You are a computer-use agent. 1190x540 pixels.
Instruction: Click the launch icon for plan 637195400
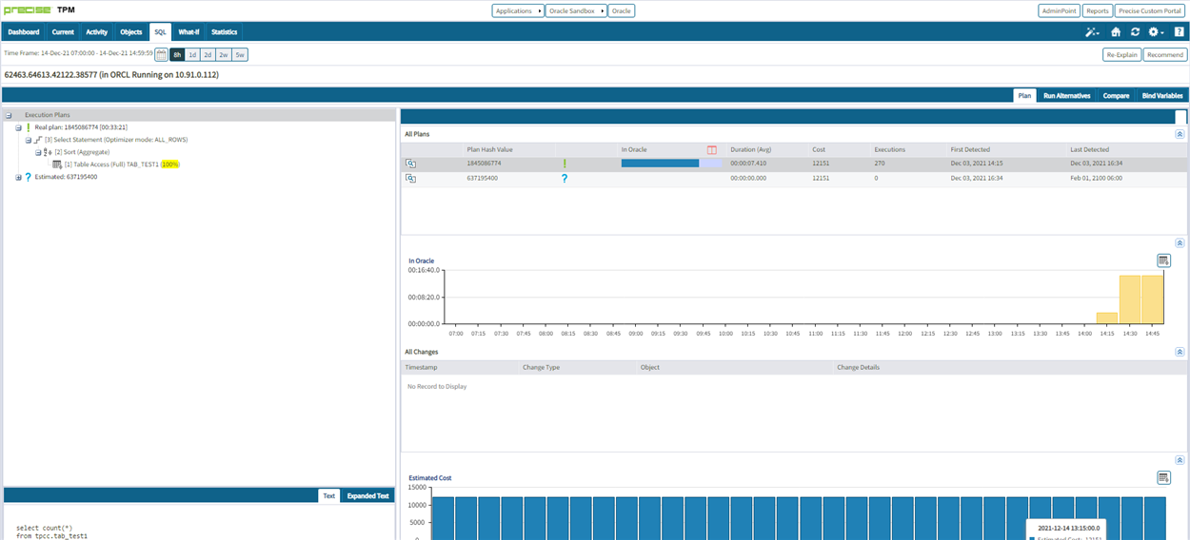tap(411, 178)
